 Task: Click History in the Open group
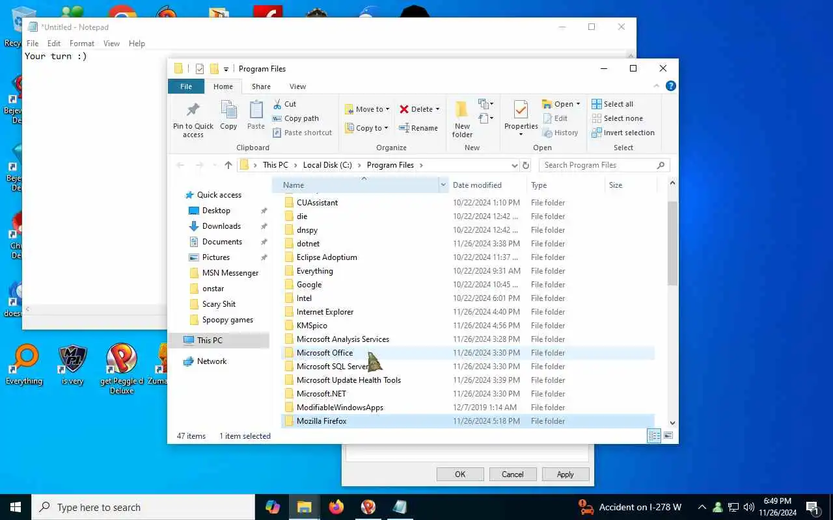560,133
